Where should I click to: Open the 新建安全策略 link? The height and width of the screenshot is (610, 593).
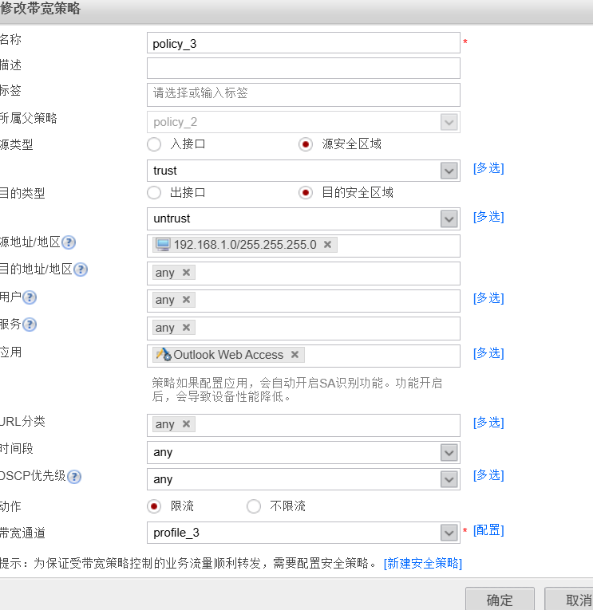point(423,563)
